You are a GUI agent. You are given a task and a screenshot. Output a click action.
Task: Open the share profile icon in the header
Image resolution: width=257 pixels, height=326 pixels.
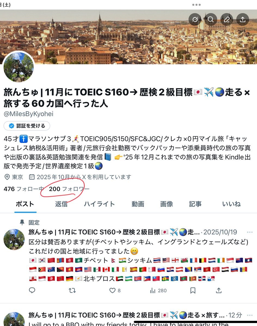(x=243, y=20)
